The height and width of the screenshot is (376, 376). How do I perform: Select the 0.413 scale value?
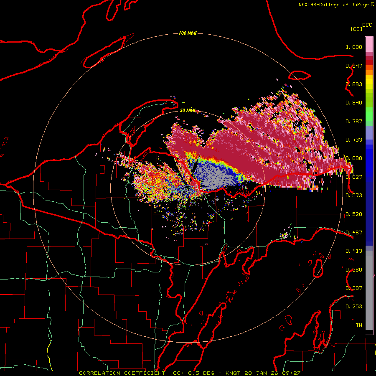tap(354, 251)
